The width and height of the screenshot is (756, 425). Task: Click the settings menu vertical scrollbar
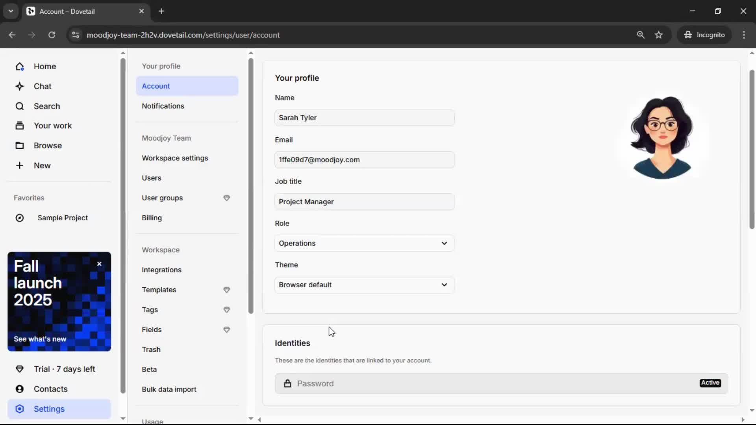click(x=251, y=185)
